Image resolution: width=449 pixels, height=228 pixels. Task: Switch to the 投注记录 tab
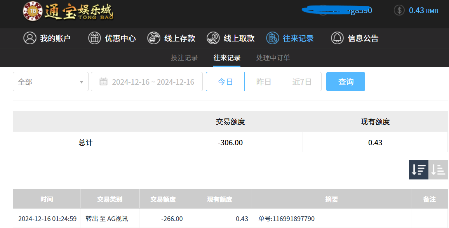pyautogui.click(x=184, y=58)
